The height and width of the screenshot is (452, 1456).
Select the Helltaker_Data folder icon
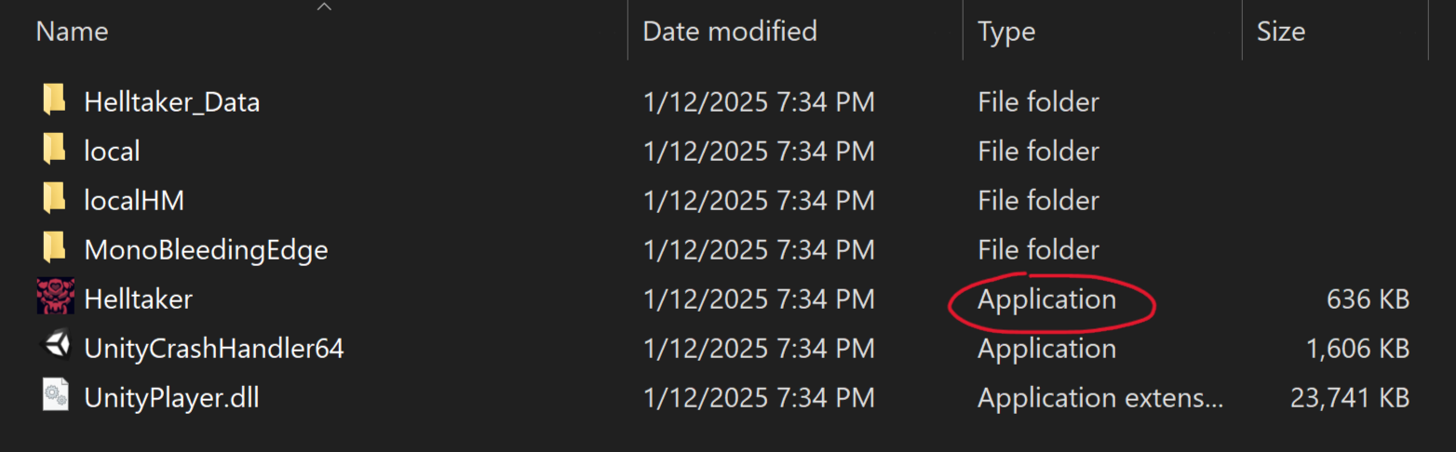(54, 100)
